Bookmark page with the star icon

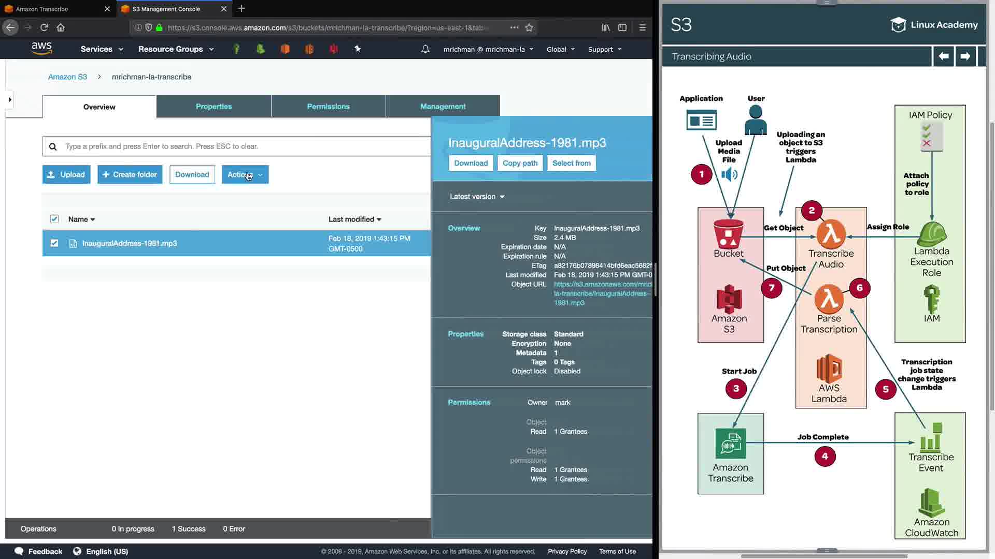tap(529, 27)
